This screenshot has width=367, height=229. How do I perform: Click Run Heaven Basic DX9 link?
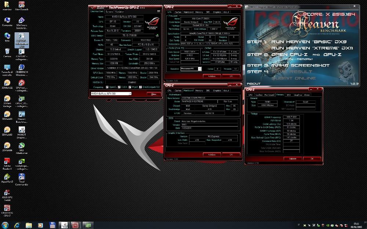pos(309,42)
